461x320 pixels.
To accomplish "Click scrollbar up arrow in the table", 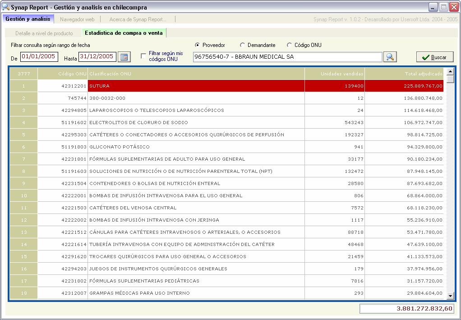I will click(x=450, y=71).
